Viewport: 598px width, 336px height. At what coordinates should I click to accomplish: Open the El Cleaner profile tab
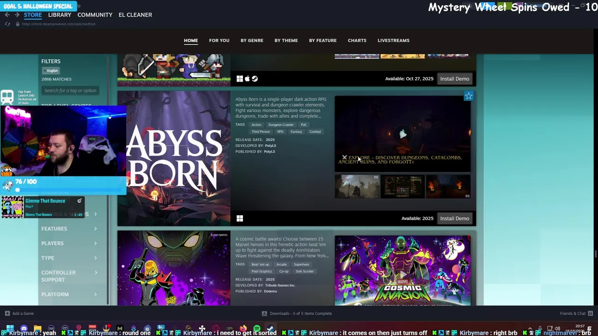pyautogui.click(x=135, y=15)
